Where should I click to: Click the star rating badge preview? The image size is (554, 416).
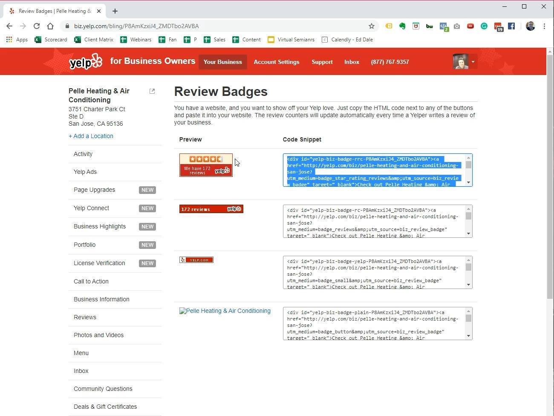click(206, 165)
